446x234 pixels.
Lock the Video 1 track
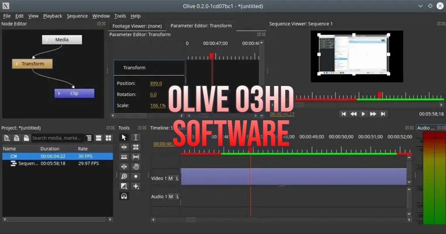[177, 178]
